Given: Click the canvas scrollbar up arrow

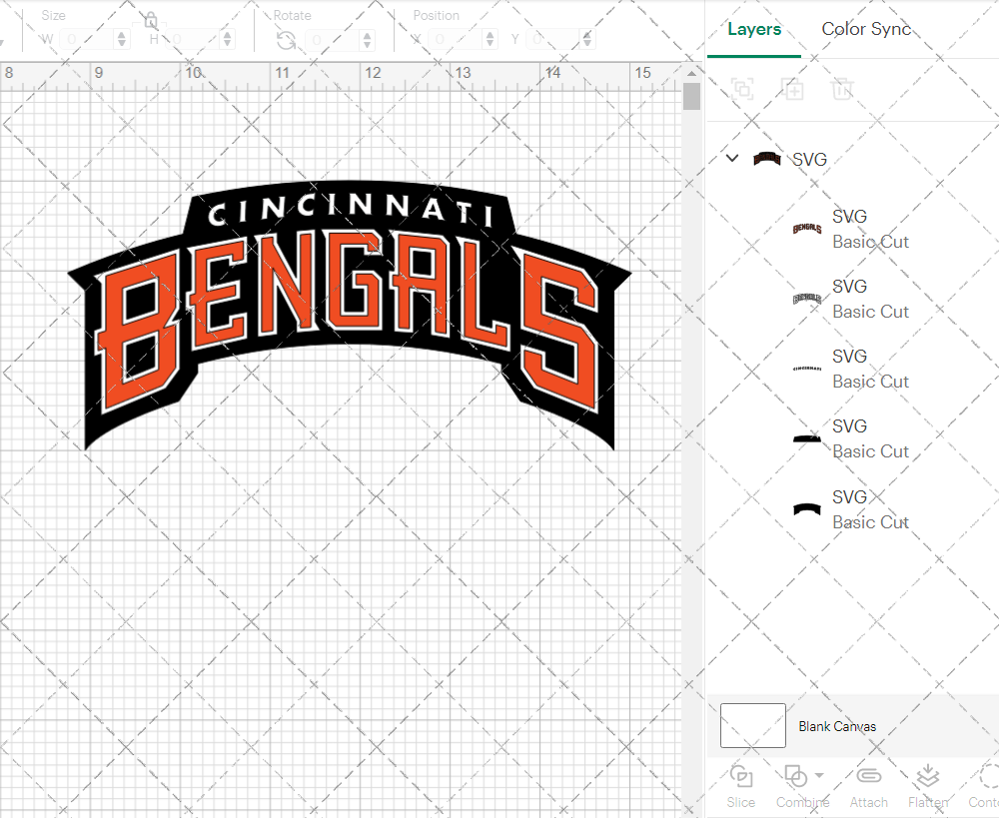Looking at the screenshot, I should [692, 73].
